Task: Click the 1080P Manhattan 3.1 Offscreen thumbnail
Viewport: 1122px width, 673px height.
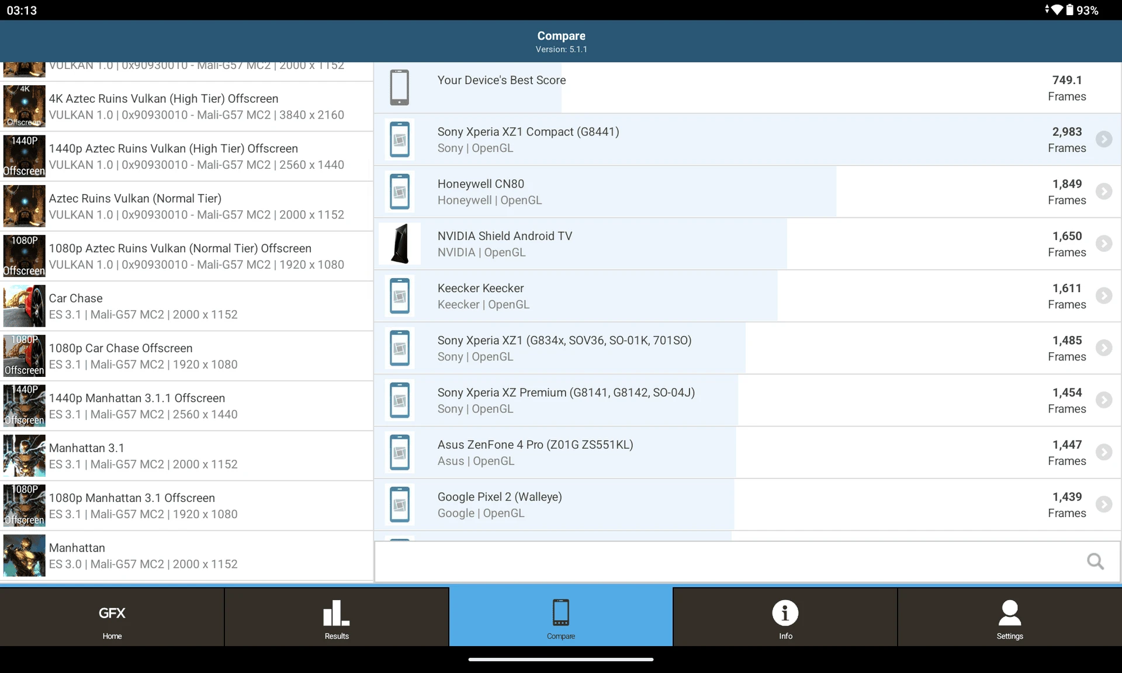Action: (x=24, y=506)
